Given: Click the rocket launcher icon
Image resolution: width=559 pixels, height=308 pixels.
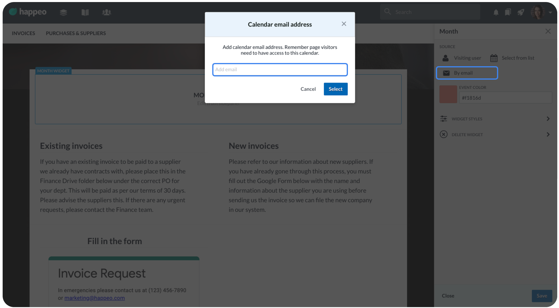Looking at the screenshot, I should pyautogui.click(x=521, y=12).
